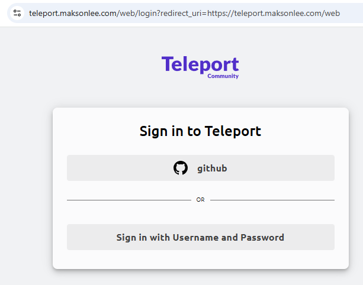Sign in using the github button

click(200, 168)
